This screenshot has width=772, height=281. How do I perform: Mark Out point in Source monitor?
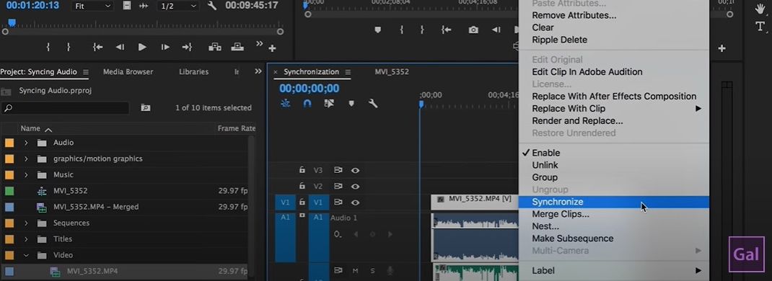[x=69, y=47]
